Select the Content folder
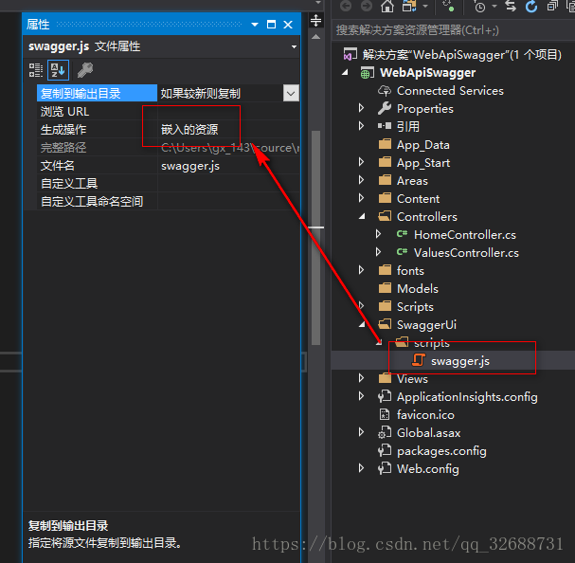Image resolution: width=575 pixels, height=563 pixels. point(418,198)
